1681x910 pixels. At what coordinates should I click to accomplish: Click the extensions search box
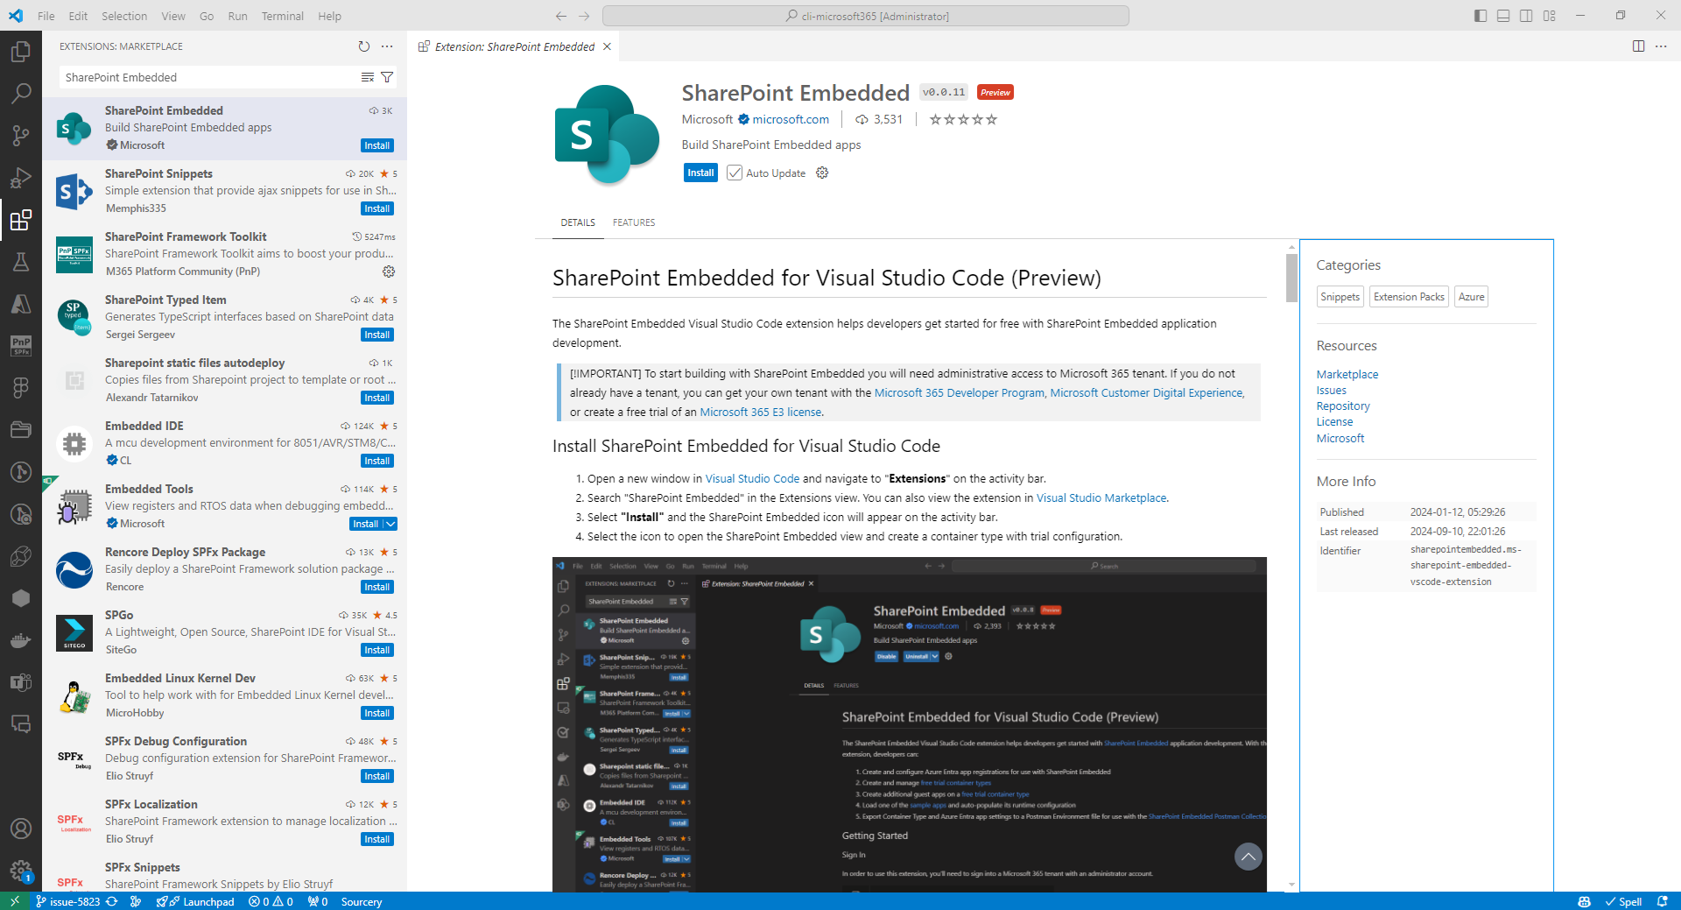pyautogui.click(x=210, y=77)
